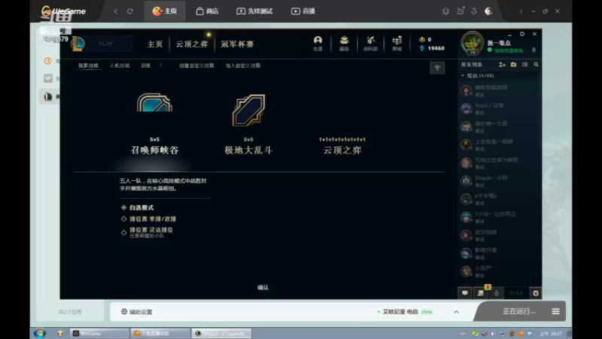Open the WeGame hamburger menu beside 正在运行
The image size is (602, 339).
[555, 311]
